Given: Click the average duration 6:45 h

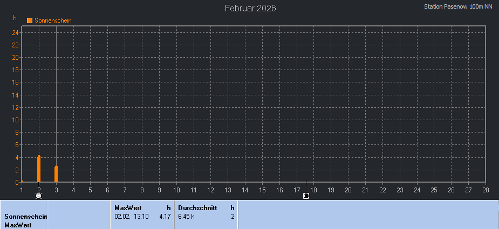Looking at the screenshot, I should click(x=186, y=216).
